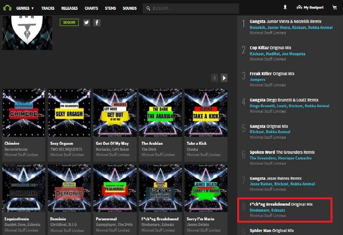Go to previous releases page arrow
The width and height of the screenshot is (343, 235).
(x=215, y=78)
